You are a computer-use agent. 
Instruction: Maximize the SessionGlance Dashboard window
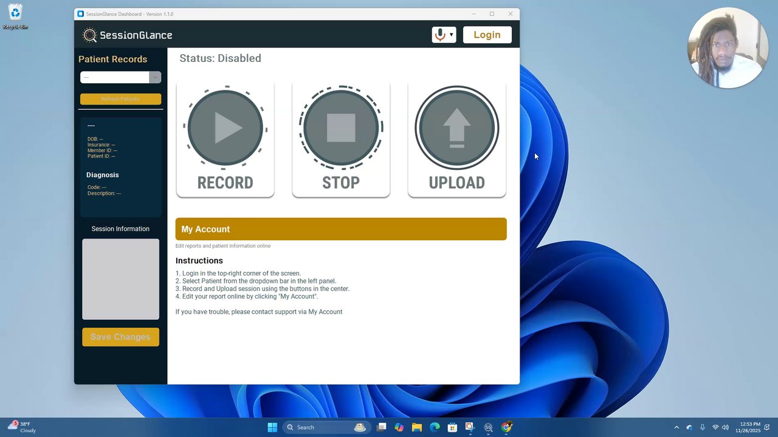[x=492, y=14]
